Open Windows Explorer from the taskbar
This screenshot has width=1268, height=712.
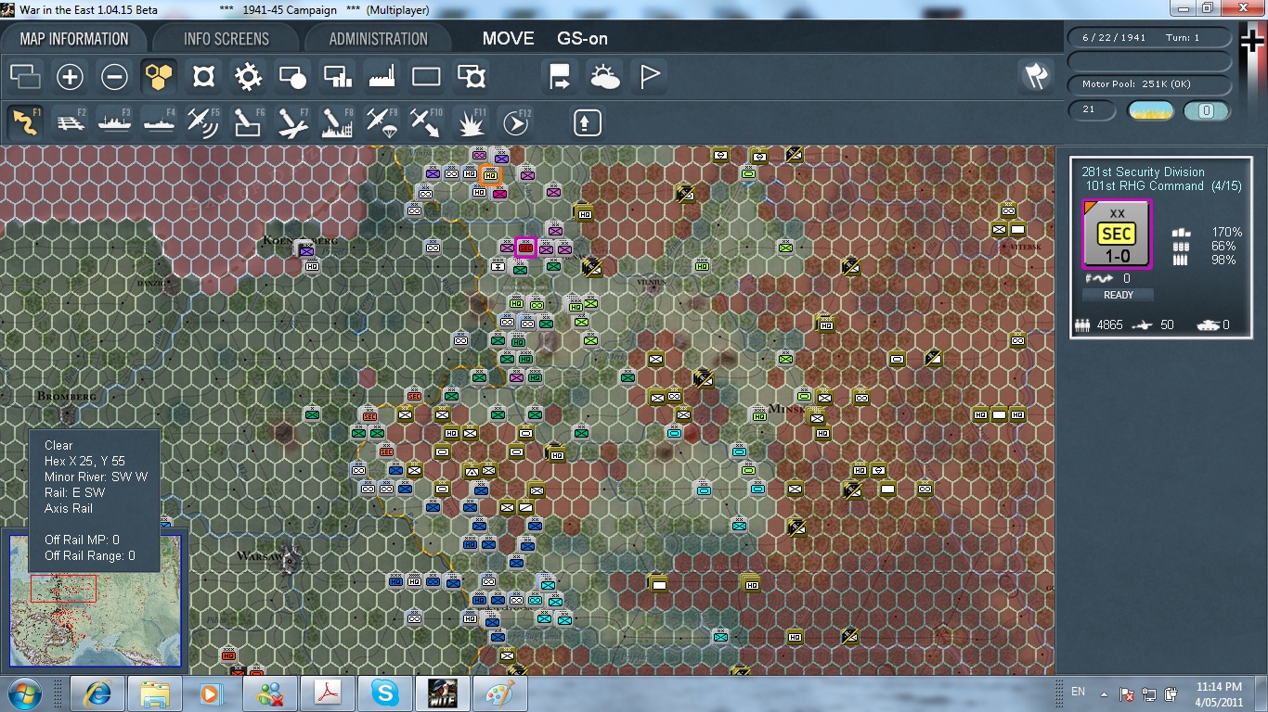click(x=155, y=693)
